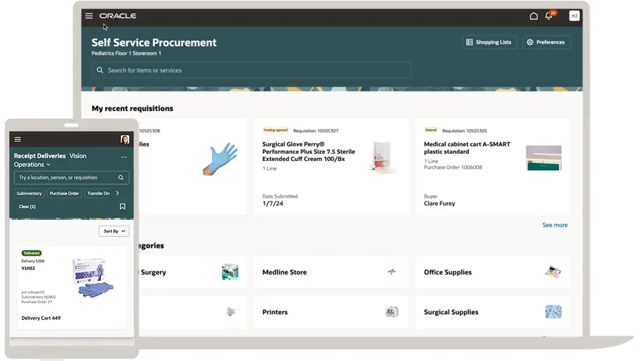This screenshot has height=361, width=643.
Task: Open the desktop hamburger navigation menu
Action: click(x=89, y=16)
